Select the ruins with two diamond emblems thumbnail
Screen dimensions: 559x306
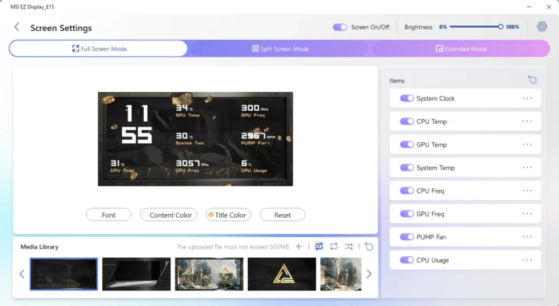tap(209, 274)
